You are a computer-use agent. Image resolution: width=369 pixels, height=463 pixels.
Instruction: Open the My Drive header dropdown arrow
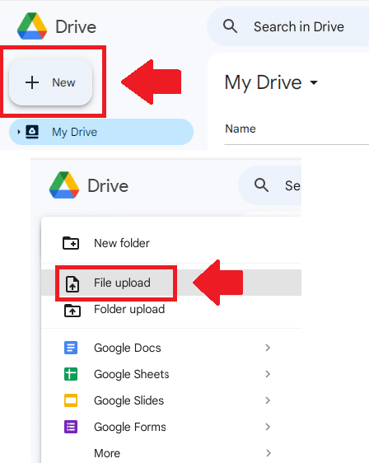[314, 82]
